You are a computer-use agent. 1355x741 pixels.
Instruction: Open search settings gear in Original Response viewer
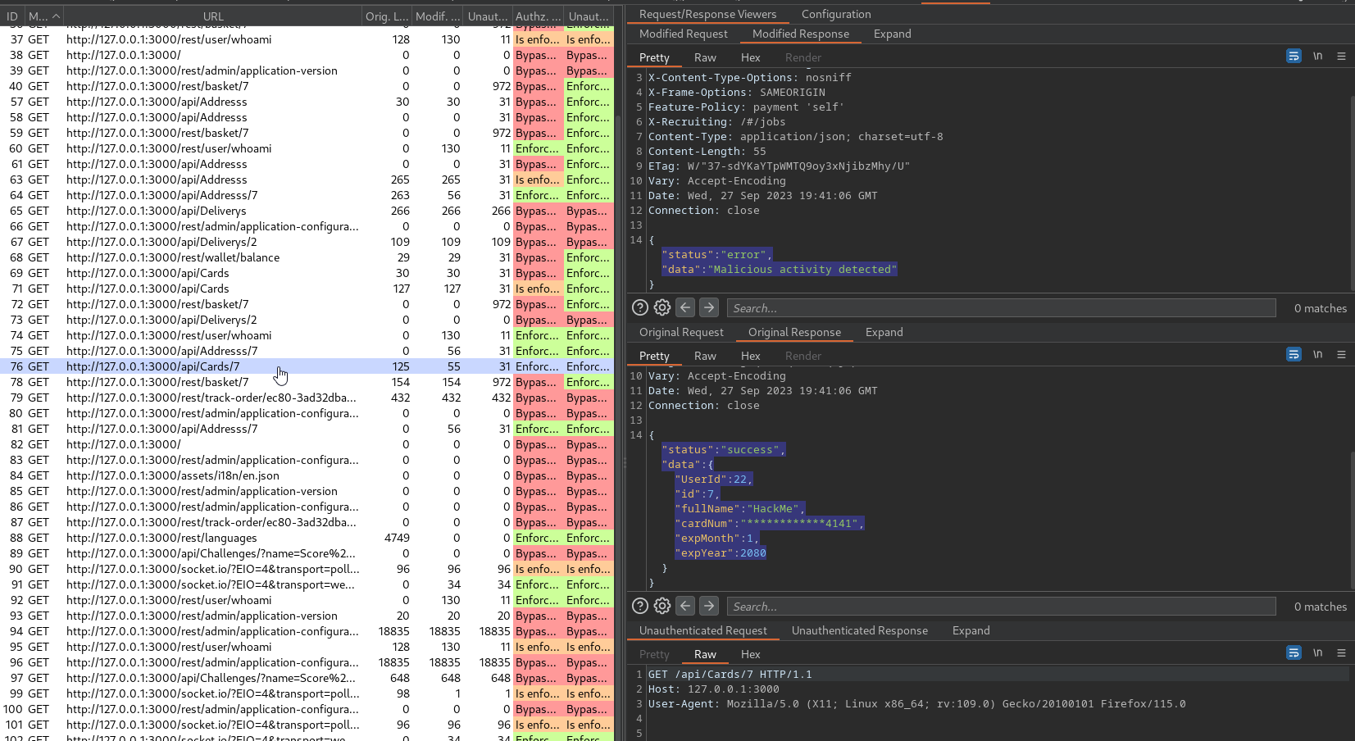(x=662, y=606)
